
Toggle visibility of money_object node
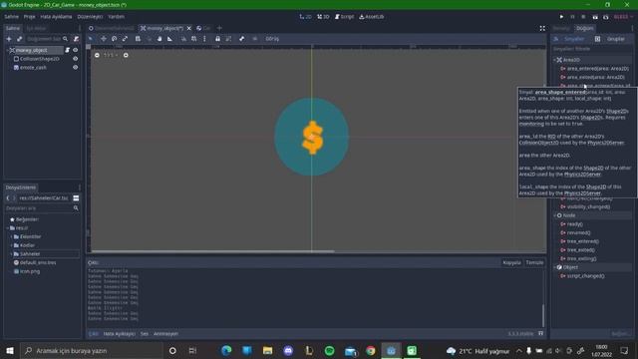[76, 50]
